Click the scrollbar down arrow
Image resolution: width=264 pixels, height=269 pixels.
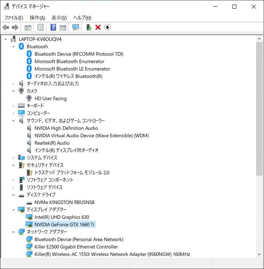coord(259,254)
